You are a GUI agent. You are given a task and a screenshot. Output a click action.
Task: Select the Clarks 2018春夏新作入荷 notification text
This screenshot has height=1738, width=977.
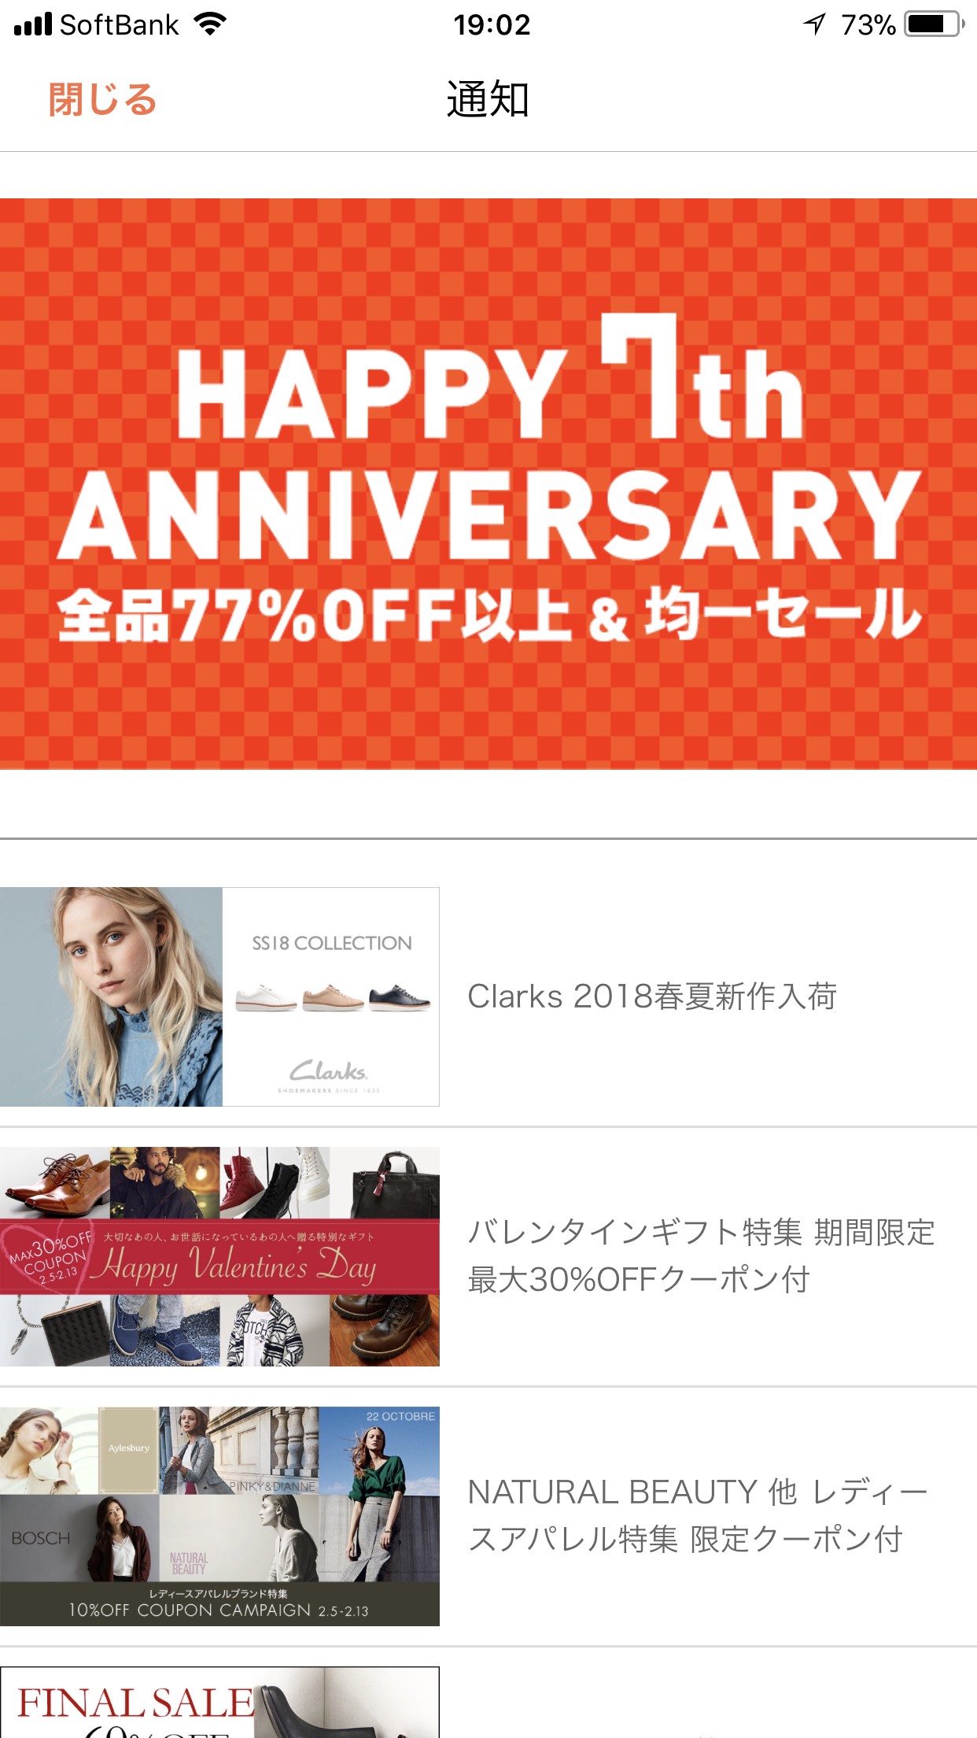pyautogui.click(x=652, y=997)
